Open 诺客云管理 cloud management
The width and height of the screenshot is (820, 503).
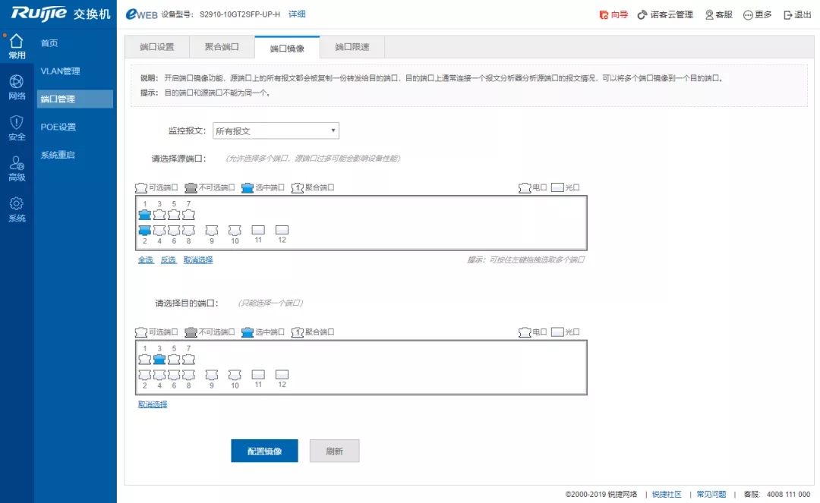click(665, 14)
